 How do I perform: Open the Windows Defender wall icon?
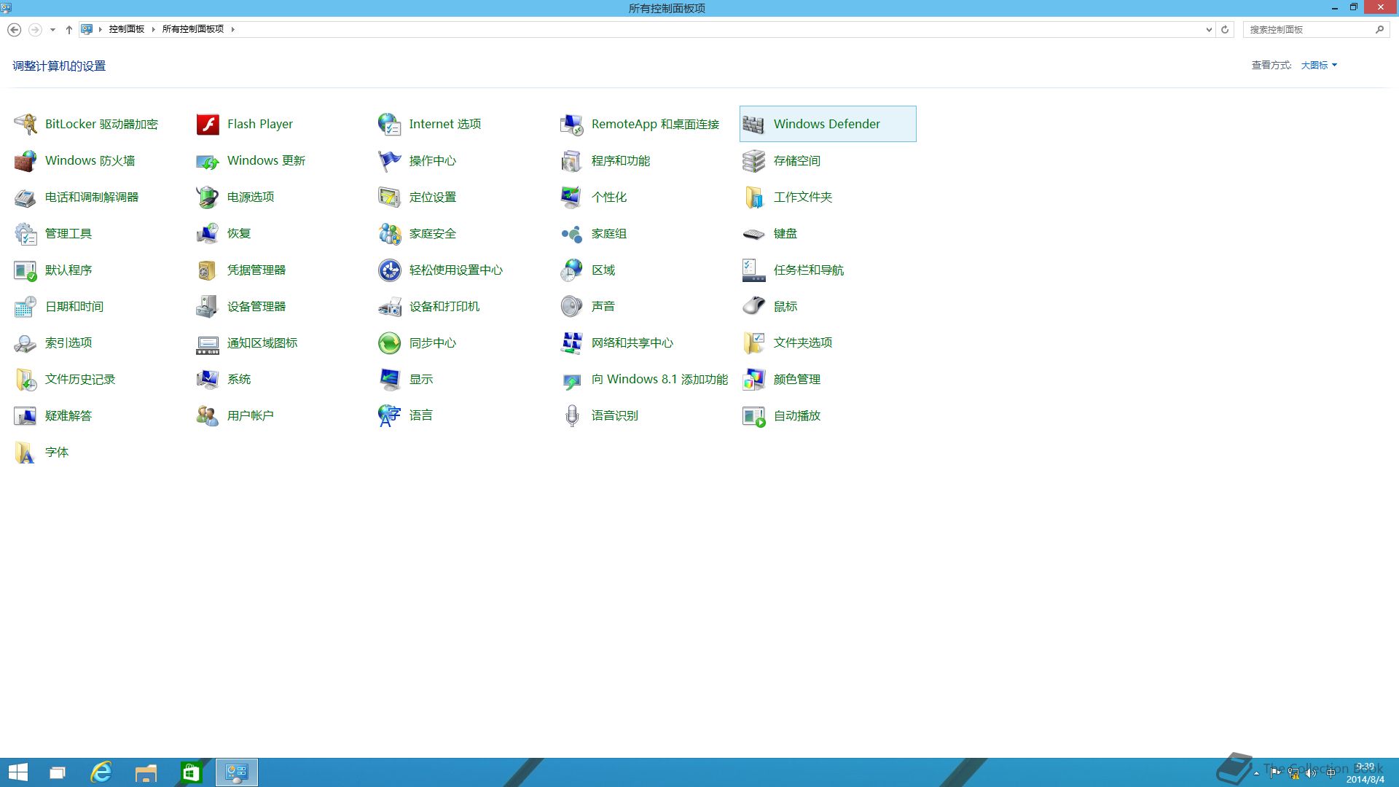(x=754, y=124)
